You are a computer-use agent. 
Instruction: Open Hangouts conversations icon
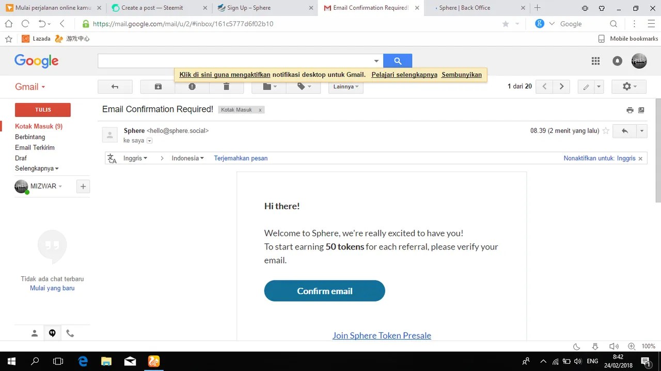[x=52, y=333]
